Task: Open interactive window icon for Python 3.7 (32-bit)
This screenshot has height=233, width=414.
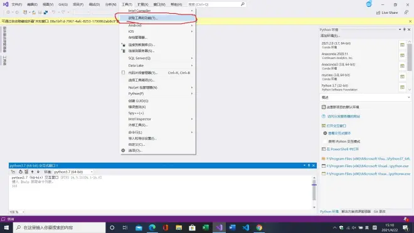Action: 402,87
